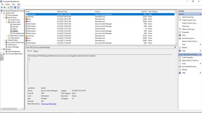This screenshot has width=202, height=113.
Task: Click Properties in Actions pane
Action: tap(185, 32)
